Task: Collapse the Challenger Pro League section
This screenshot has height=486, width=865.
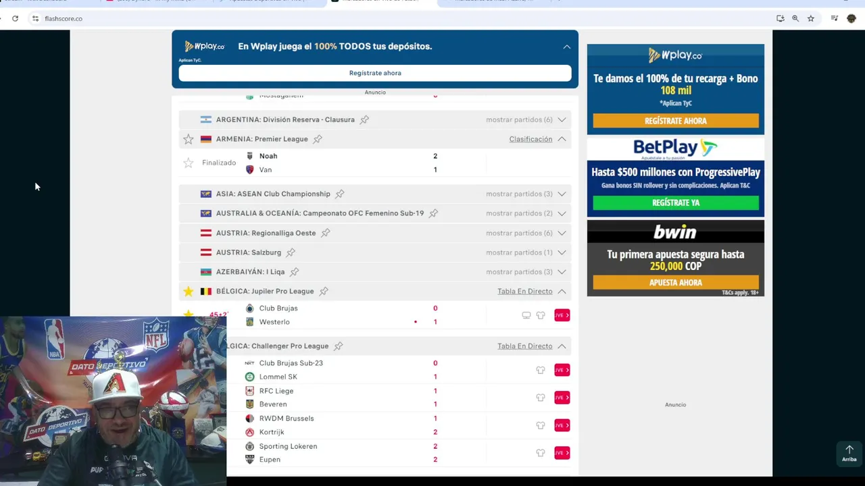Action: click(562, 346)
